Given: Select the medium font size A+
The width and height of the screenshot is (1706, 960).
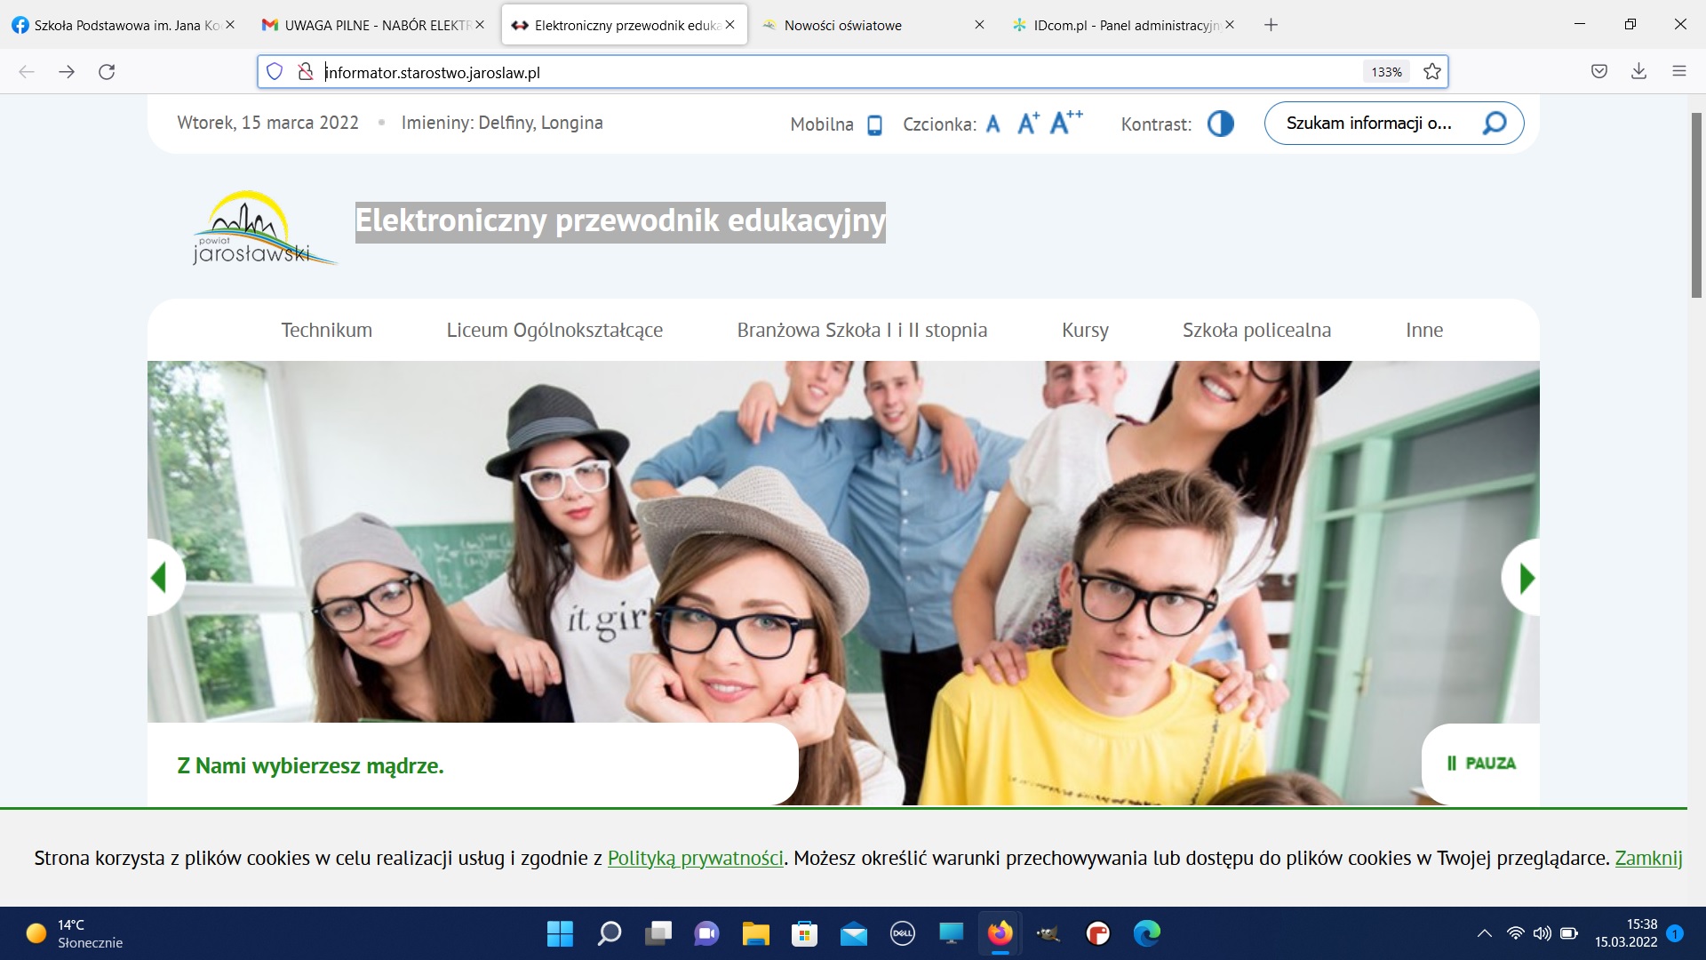Looking at the screenshot, I should tap(1027, 124).
